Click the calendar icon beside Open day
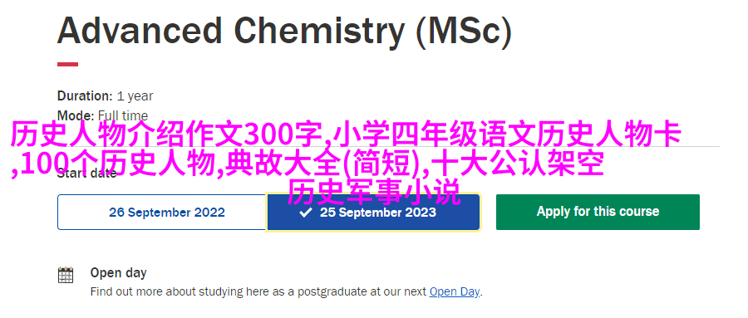This screenshot has height=318, width=748. [66, 275]
